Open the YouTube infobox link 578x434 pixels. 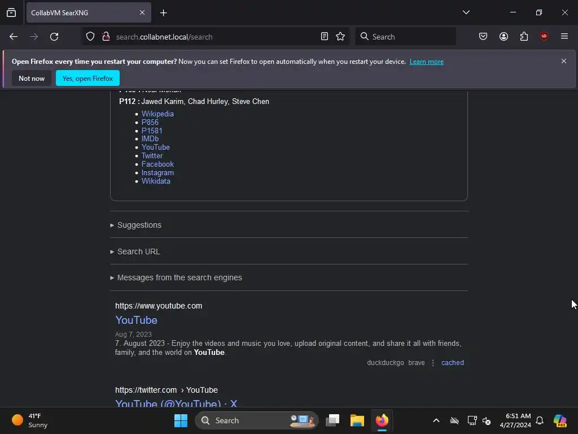(x=156, y=147)
